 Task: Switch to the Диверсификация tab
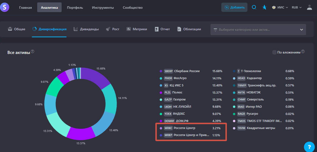point(49,29)
